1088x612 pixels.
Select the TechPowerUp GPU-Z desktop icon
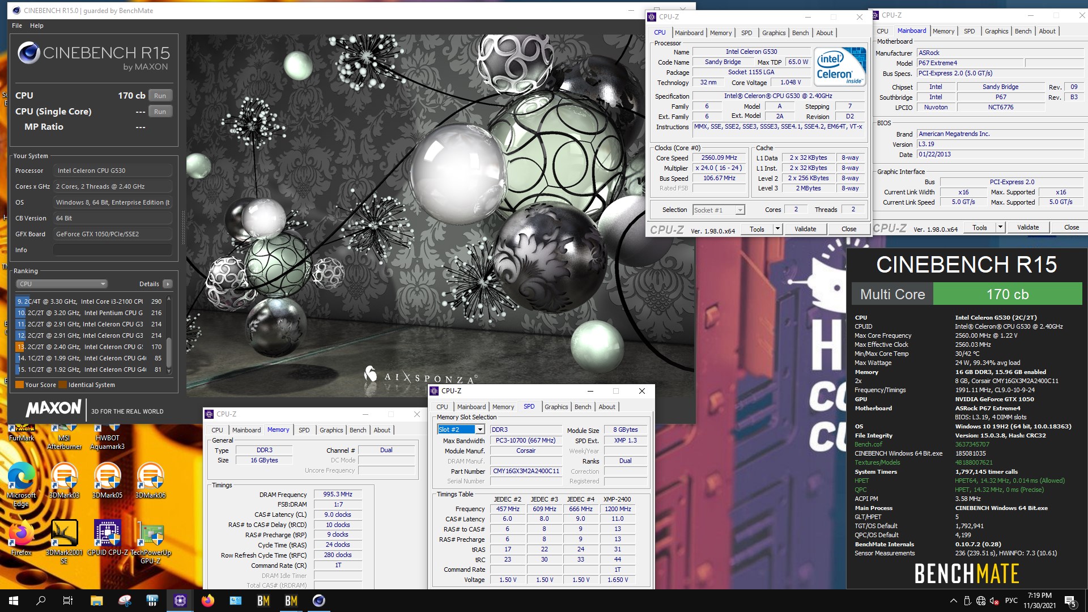[x=150, y=542]
